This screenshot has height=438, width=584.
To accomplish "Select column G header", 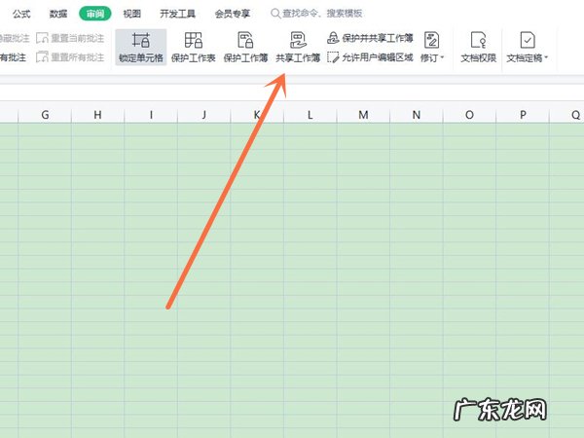I will 45,114.
